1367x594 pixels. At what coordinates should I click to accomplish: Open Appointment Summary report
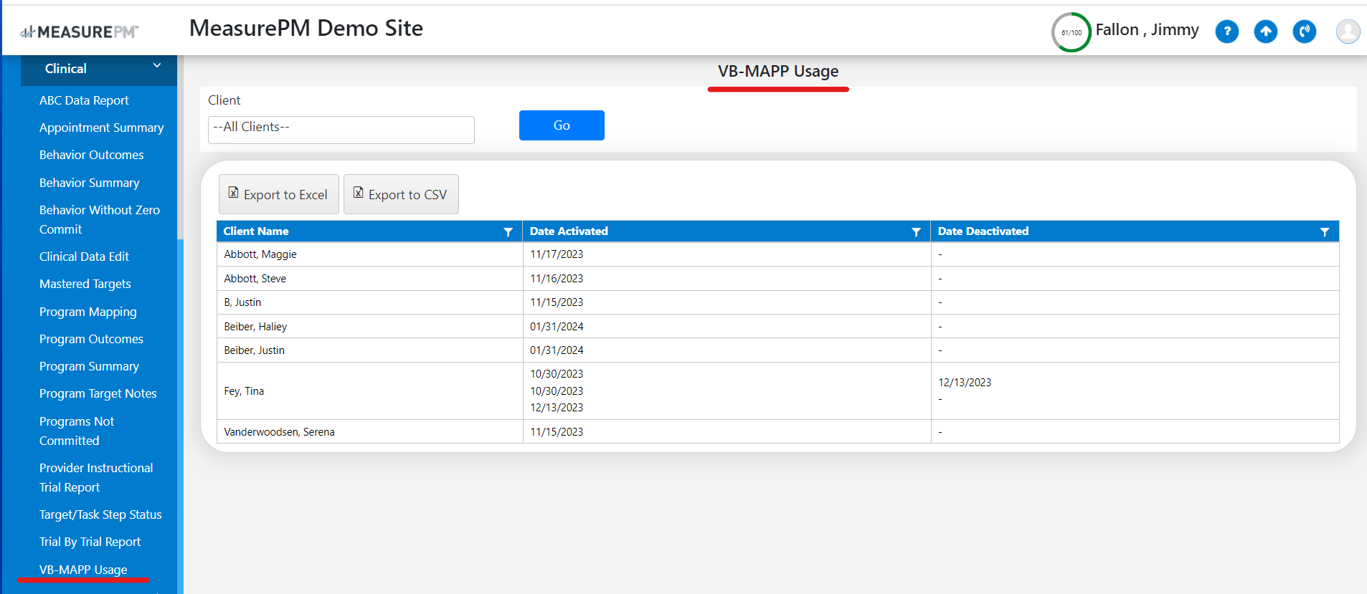click(x=101, y=128)
